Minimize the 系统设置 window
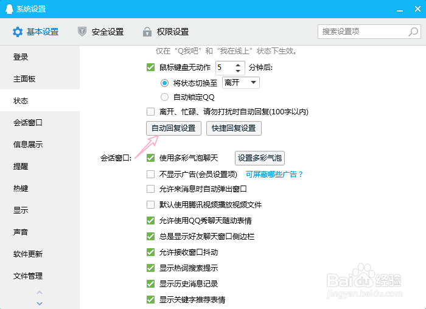This screenshot has height=309, width=426. click(x=400, y=10)
